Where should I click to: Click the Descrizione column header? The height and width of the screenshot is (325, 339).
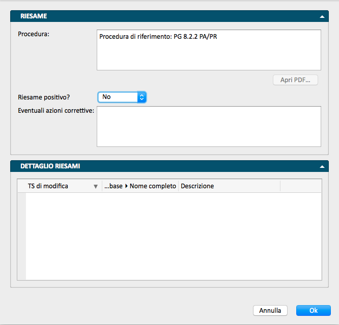tap(197, 186)
